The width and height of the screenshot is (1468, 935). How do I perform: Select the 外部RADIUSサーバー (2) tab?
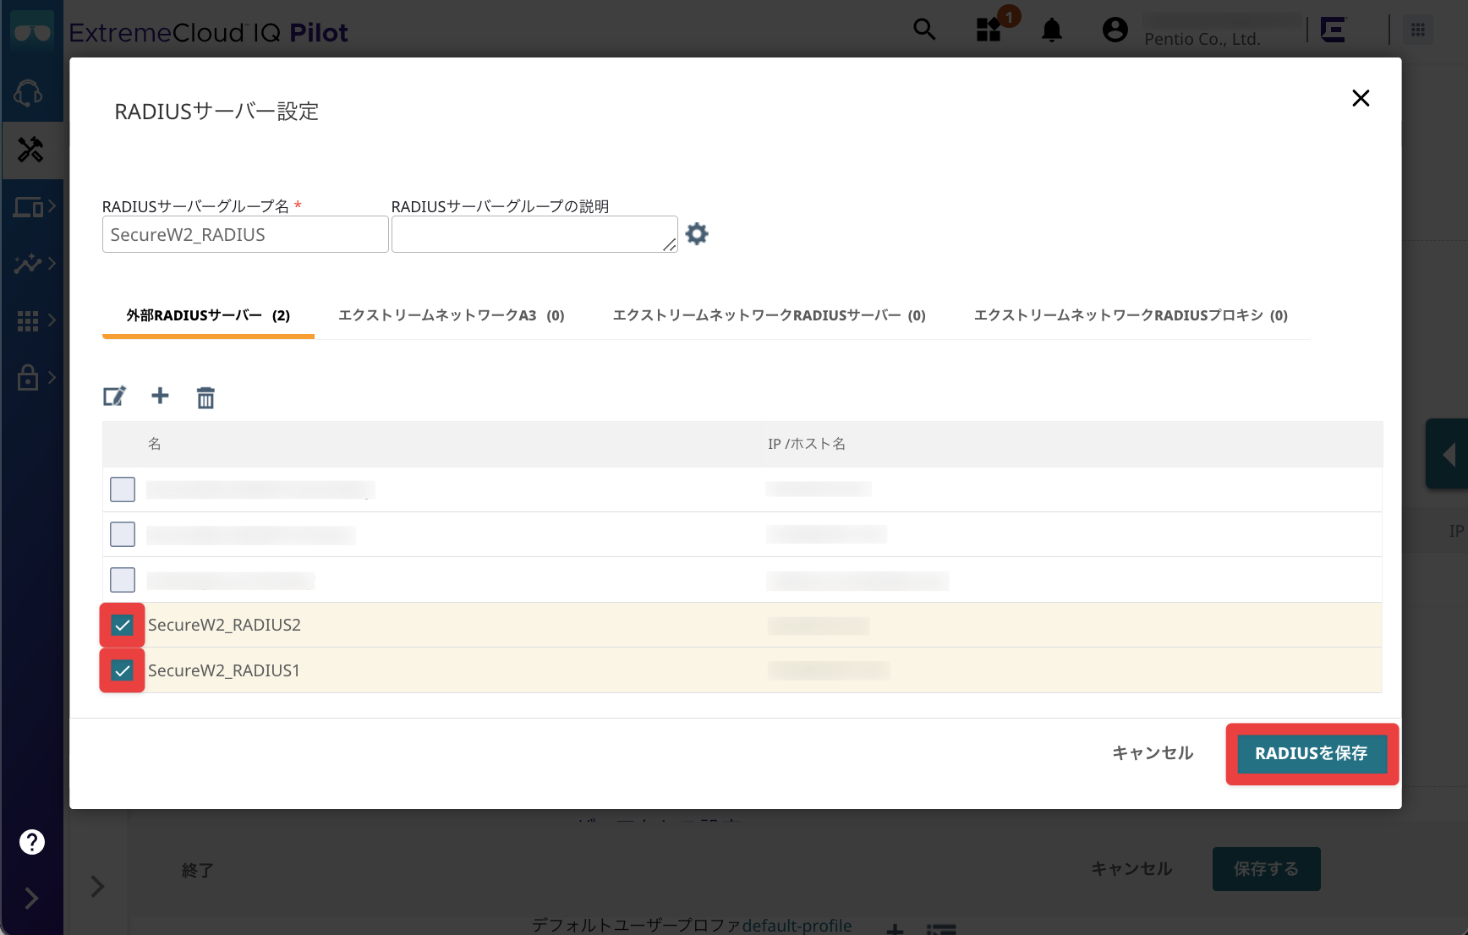pyautogui.click(x=208, y=315)
